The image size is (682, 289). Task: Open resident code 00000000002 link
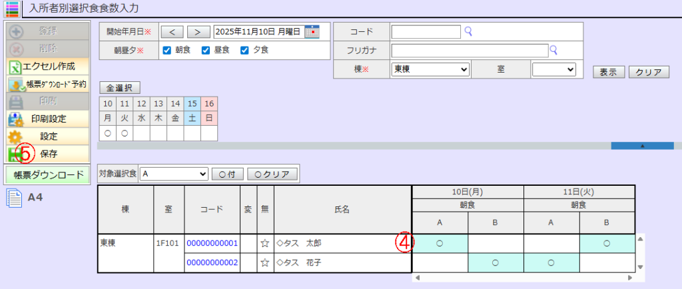click(x=212, y=263)
